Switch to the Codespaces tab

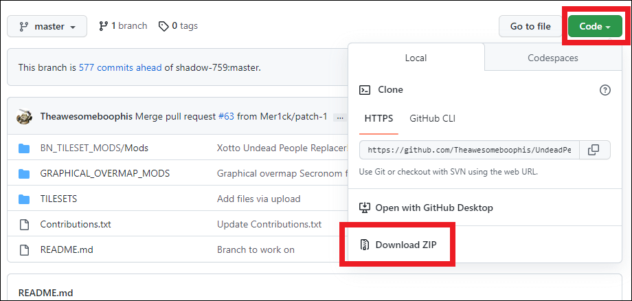click(552, 58)
